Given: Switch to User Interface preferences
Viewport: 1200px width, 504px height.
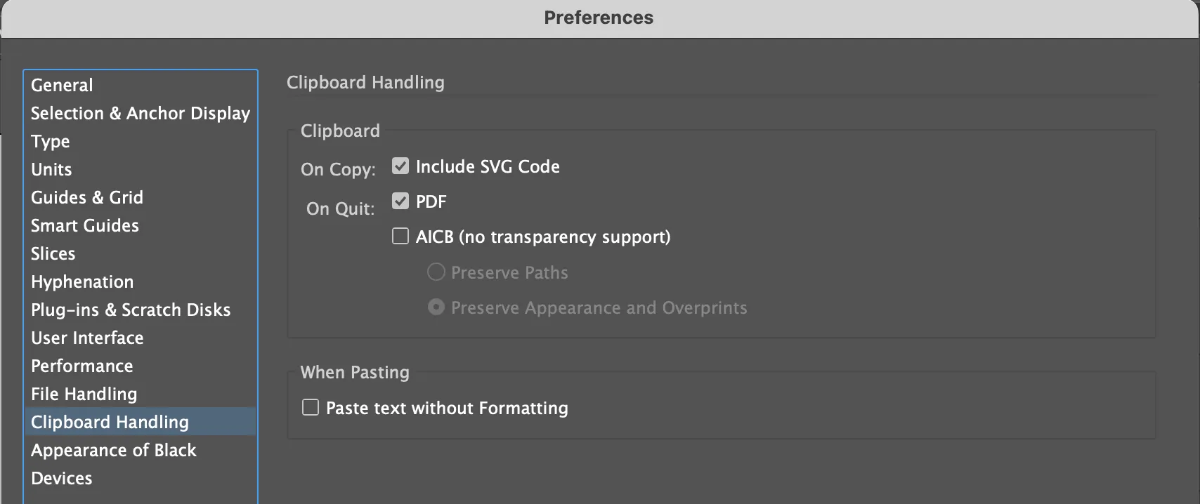Looking at the screenshot, I should click(87, 338).
